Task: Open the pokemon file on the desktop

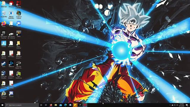Action: click(x=11, y=44)
